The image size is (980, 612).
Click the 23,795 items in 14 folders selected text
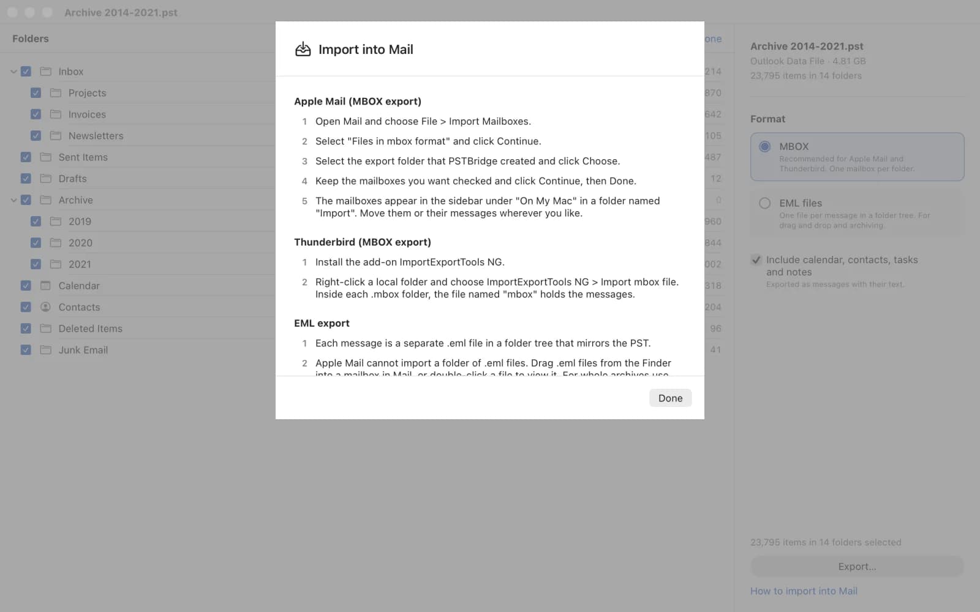[826, 542]
